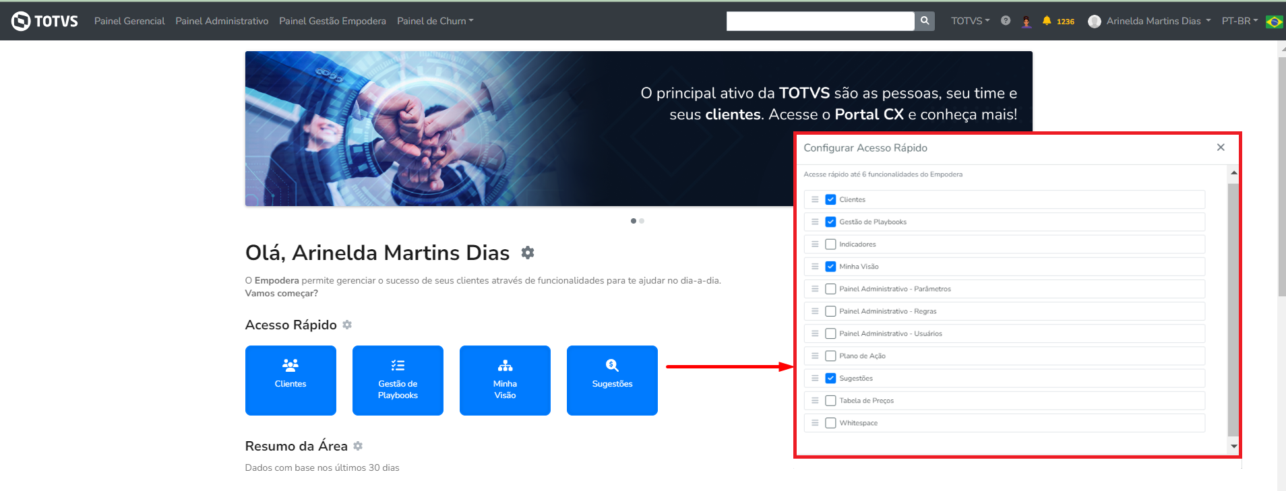Click the drag handle for Indicadores row
This screenshot has height=491, width=1286.
(815, 244)
